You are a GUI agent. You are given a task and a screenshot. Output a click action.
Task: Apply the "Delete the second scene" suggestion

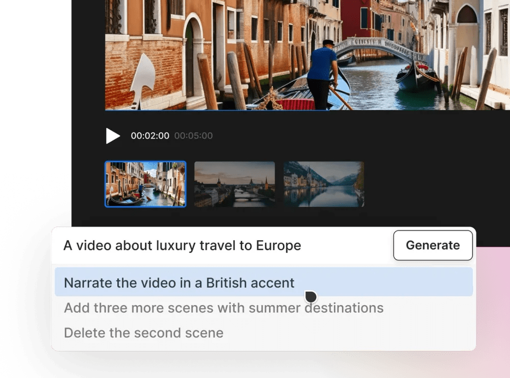143,333
